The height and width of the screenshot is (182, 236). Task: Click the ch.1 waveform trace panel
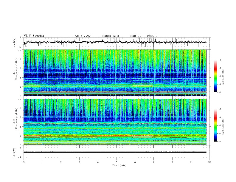[x=117, y=42]
